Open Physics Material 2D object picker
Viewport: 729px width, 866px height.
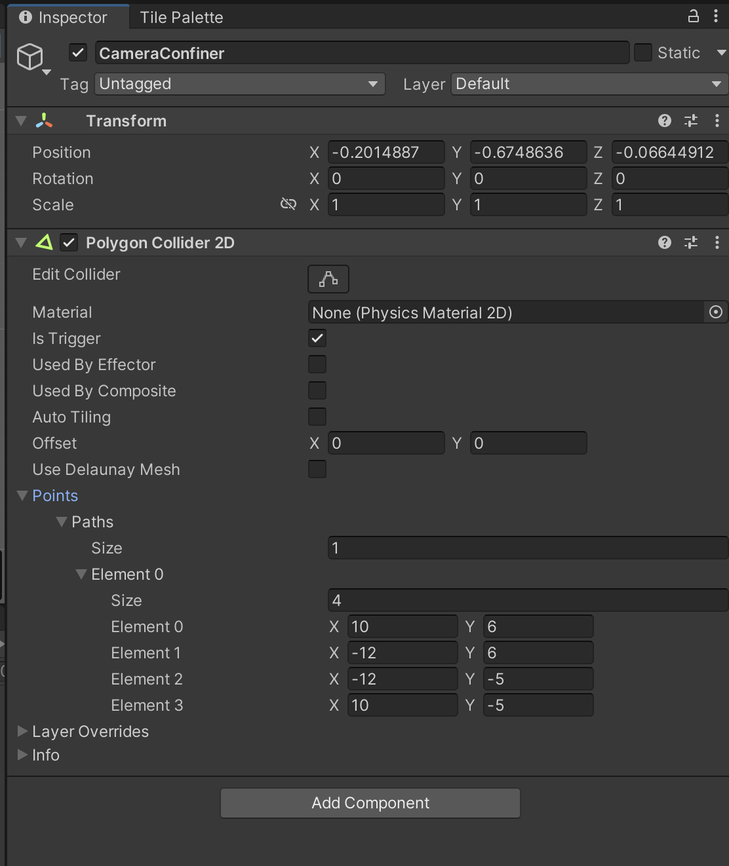pyautogui.click(x=715, y=312)
